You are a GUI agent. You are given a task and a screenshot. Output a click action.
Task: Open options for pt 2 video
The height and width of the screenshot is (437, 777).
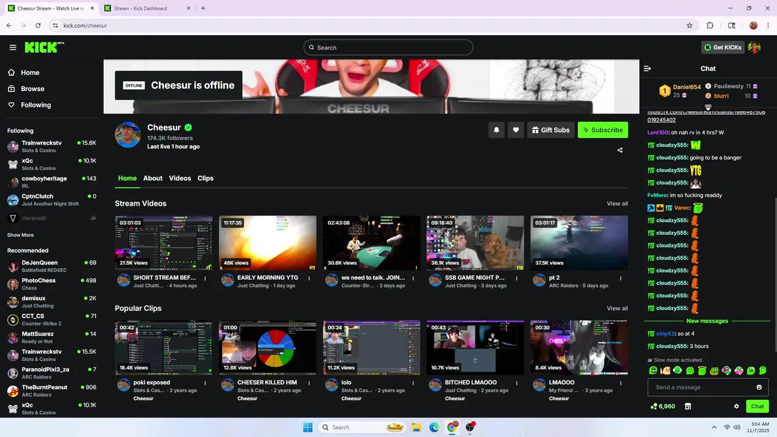(620, 279)
